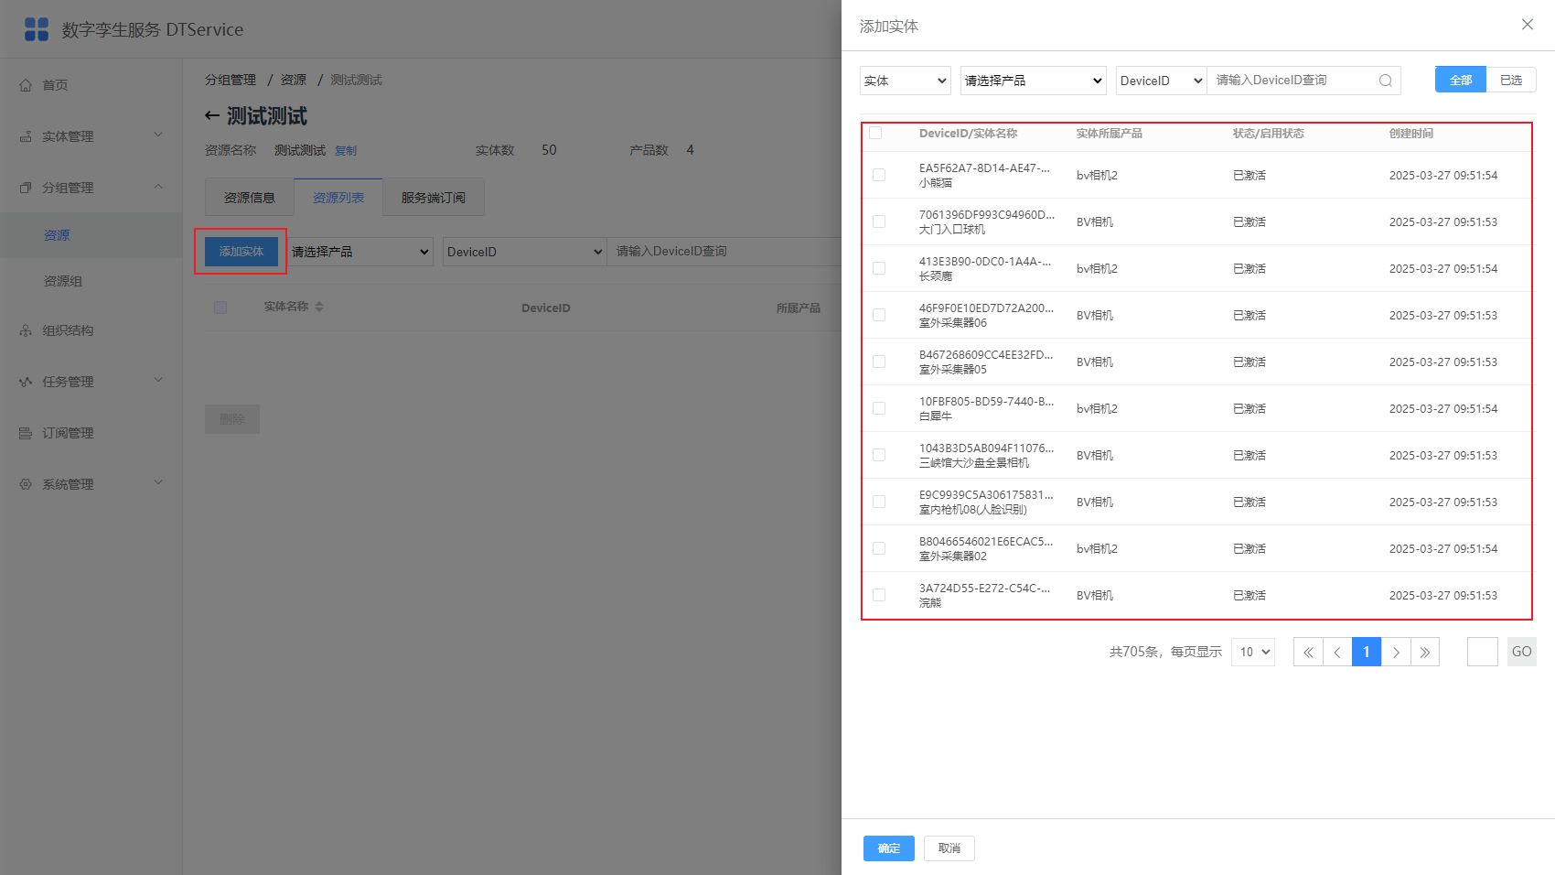Open the 实体 type dropdown in the drawer
This screenshot has height=875, width=1555.
(906, 81)
